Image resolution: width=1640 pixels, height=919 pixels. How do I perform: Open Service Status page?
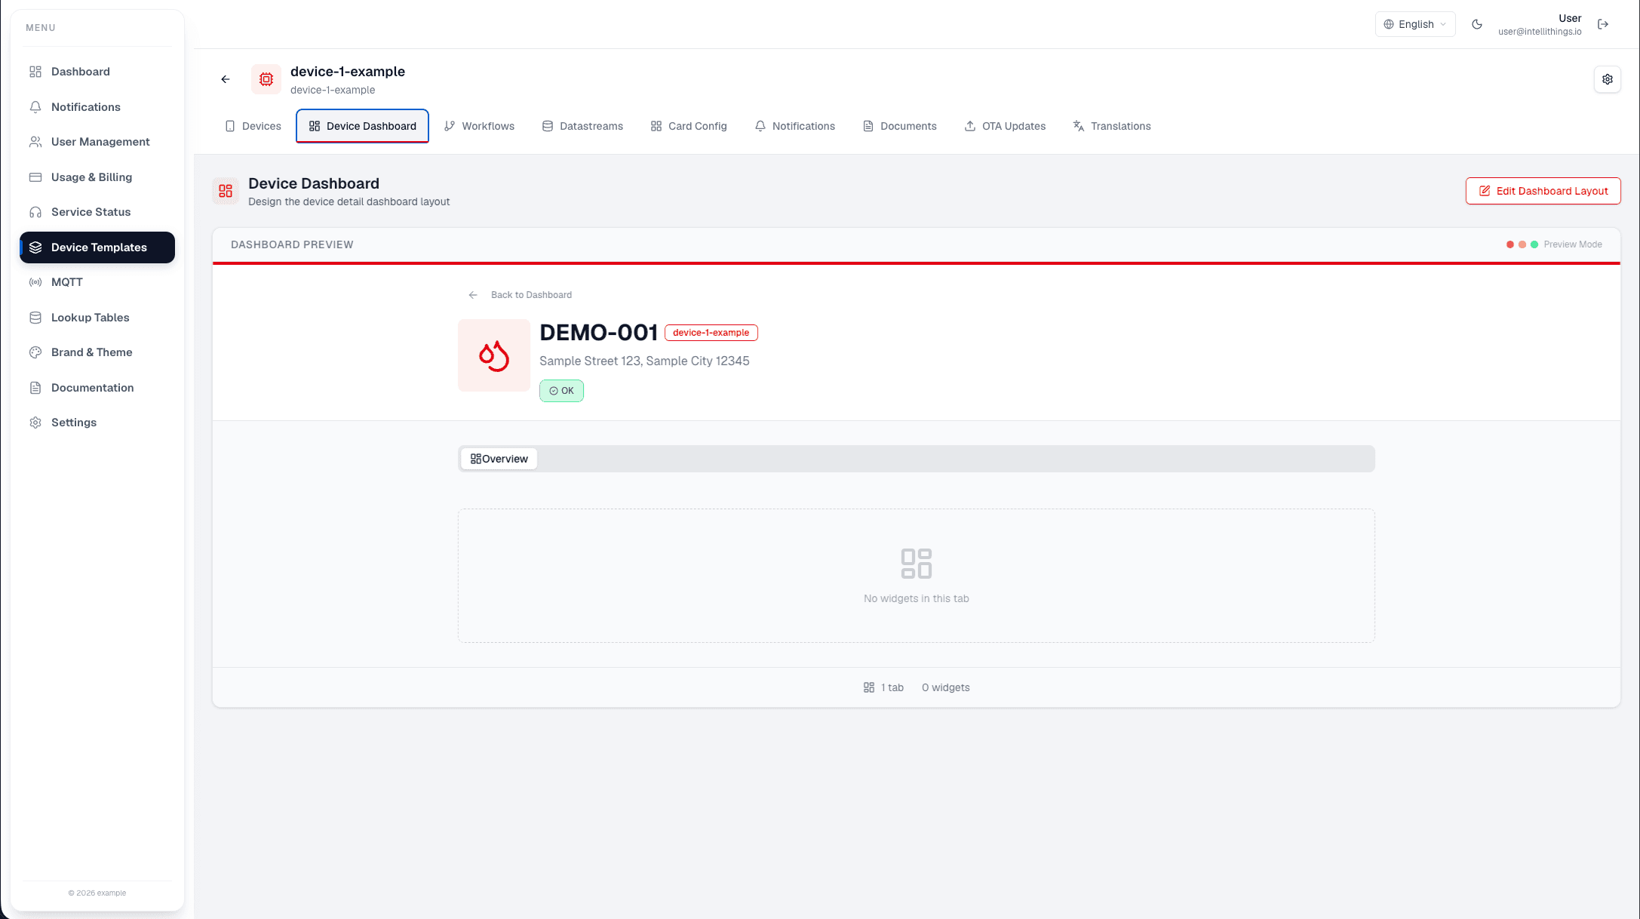97,212
